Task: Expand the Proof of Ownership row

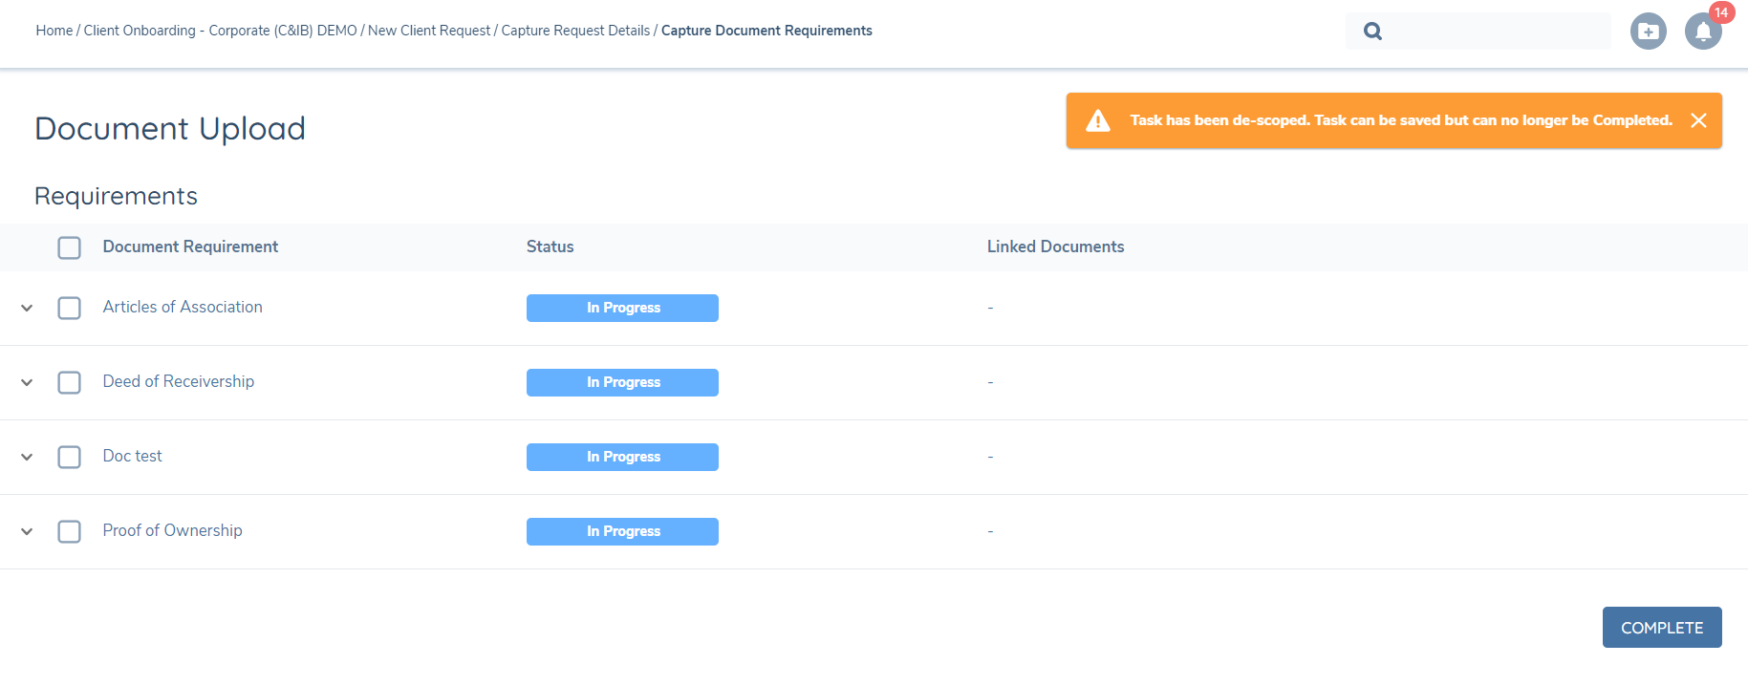Action: coord(27,531)
